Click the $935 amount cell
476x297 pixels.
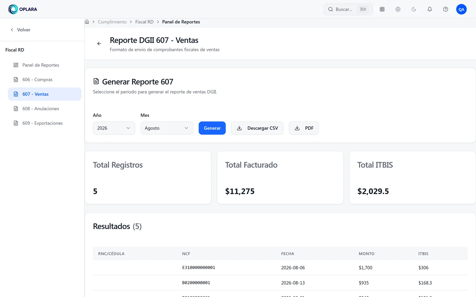point(364,283)
